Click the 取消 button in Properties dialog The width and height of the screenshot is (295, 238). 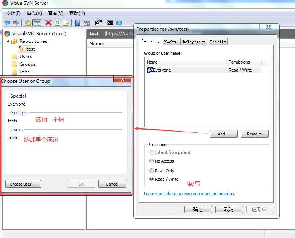pyautogui.click(x=229, y=210)
